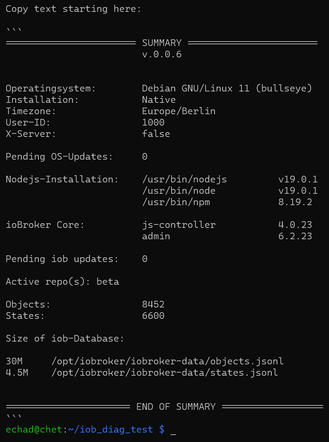The width and height of the screenshot is (329, 442).
Task: Click the Objects count 8452
Action: click(x=153, y=305)
